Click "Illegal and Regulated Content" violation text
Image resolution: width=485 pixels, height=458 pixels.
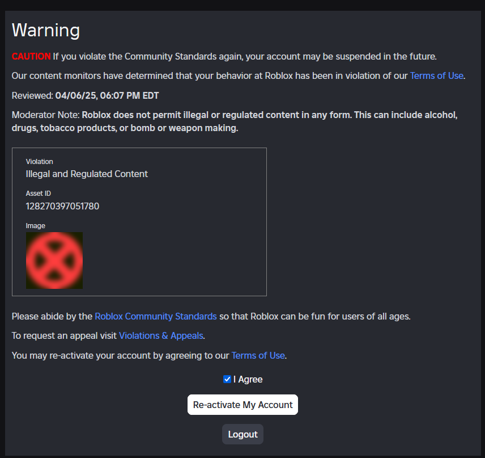(86, 174)
